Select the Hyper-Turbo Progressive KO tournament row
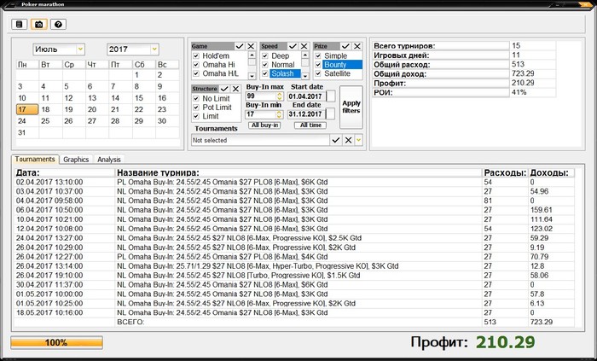The height and width of the screenshot is (361, 597). pyautogui.click(x=294, y=265)
